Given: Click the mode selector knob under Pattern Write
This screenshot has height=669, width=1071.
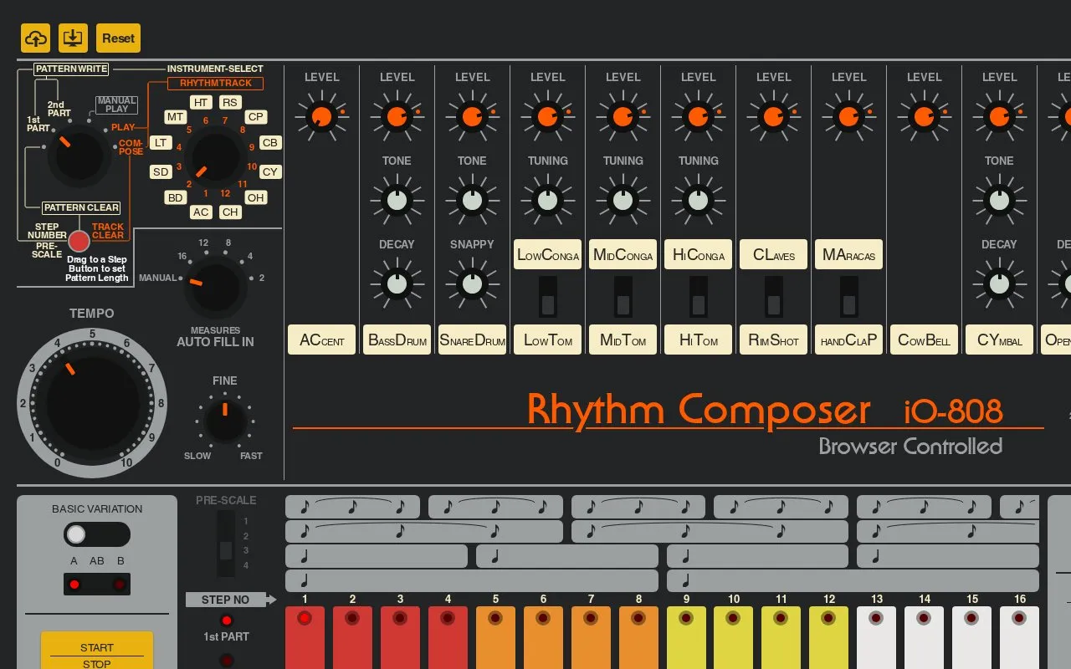Looking at the screenshot, I should click(x=79, y=156).
